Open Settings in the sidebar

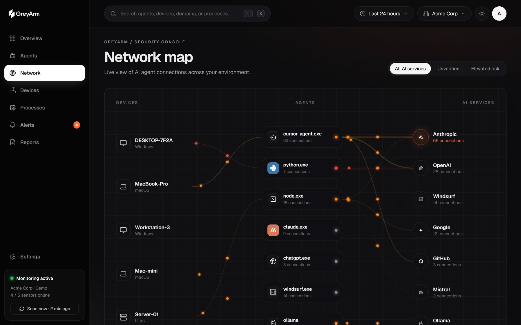coord(45,257)
